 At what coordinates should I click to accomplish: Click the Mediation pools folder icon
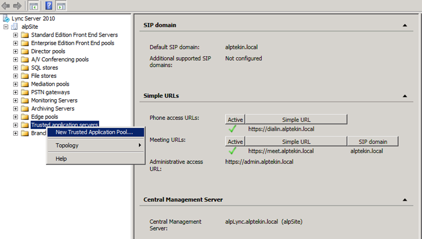coord(25,84)
